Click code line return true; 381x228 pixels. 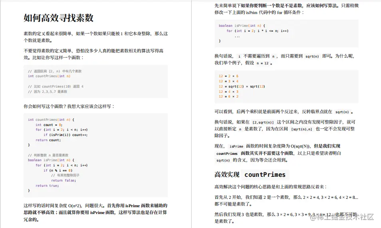coord(47,186)
